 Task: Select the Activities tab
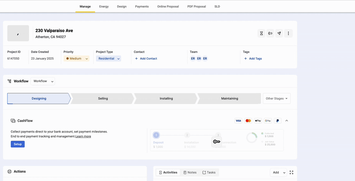pos(168,173)
